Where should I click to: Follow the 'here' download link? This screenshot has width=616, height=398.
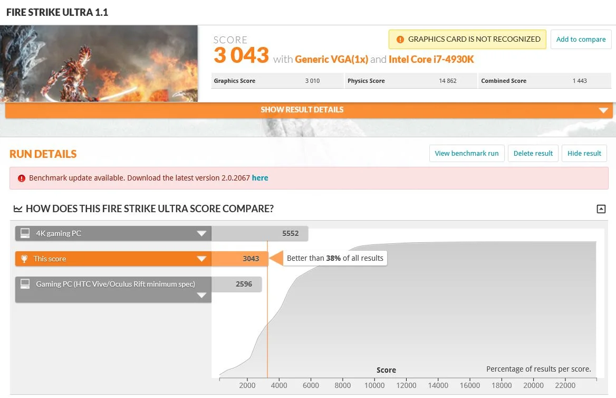[x=260, y=178]
